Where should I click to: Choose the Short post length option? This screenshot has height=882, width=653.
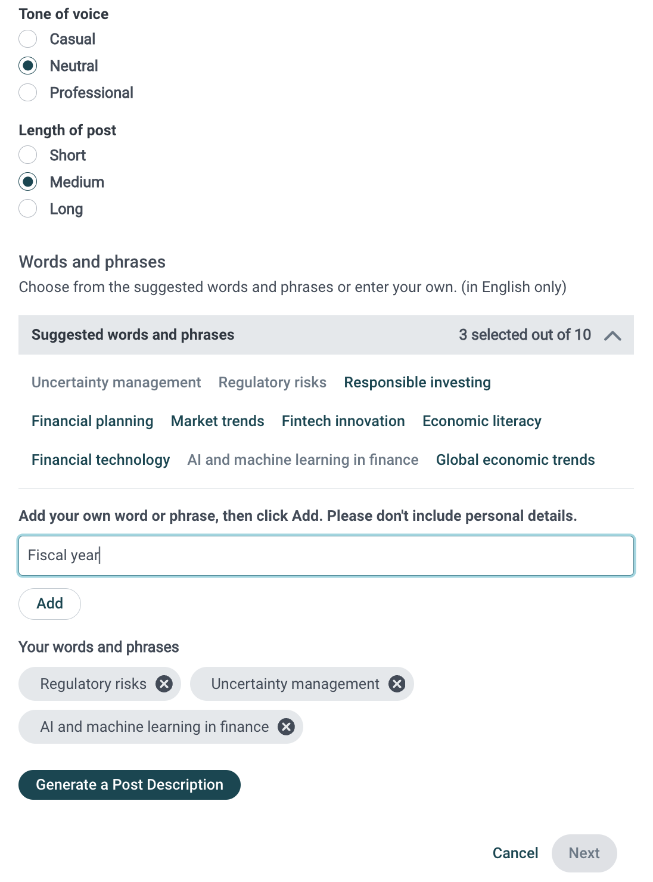pyautogui.click(x=28, y=156)
